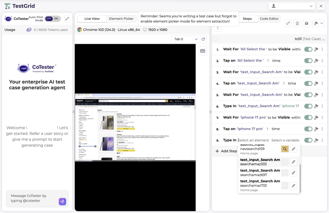The width and height of the screenshot is (329, 213).
Task: Switch to the Element Picker tab
Action: click(x=121, y=19)
